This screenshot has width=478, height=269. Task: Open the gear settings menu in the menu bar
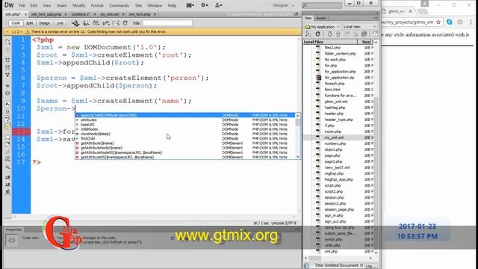(204, 5)
